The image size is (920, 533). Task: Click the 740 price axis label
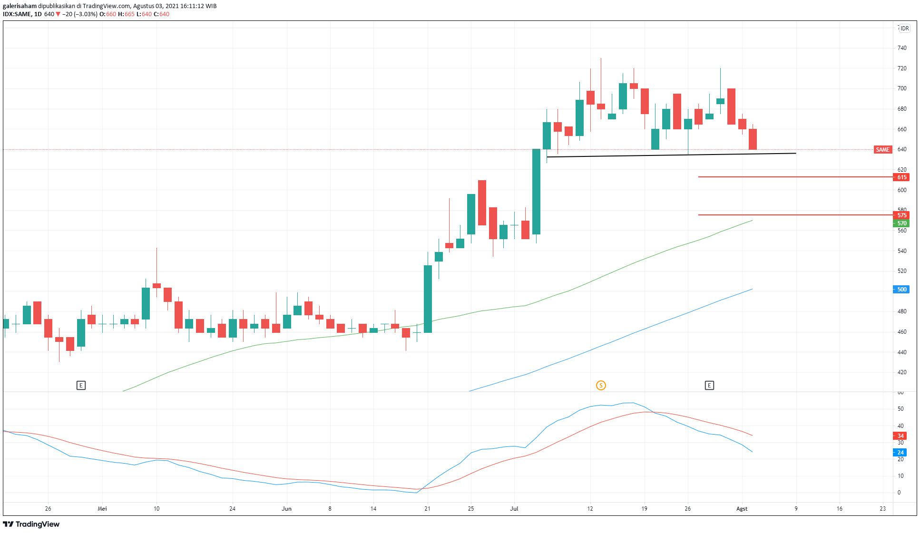tap(902, 48)
